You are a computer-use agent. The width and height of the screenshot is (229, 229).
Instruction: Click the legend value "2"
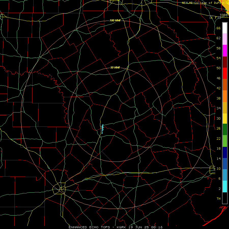[220, 189]
